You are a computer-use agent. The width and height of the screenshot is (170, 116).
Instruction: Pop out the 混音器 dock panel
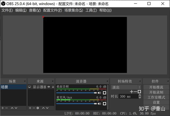tap(107, 81)
